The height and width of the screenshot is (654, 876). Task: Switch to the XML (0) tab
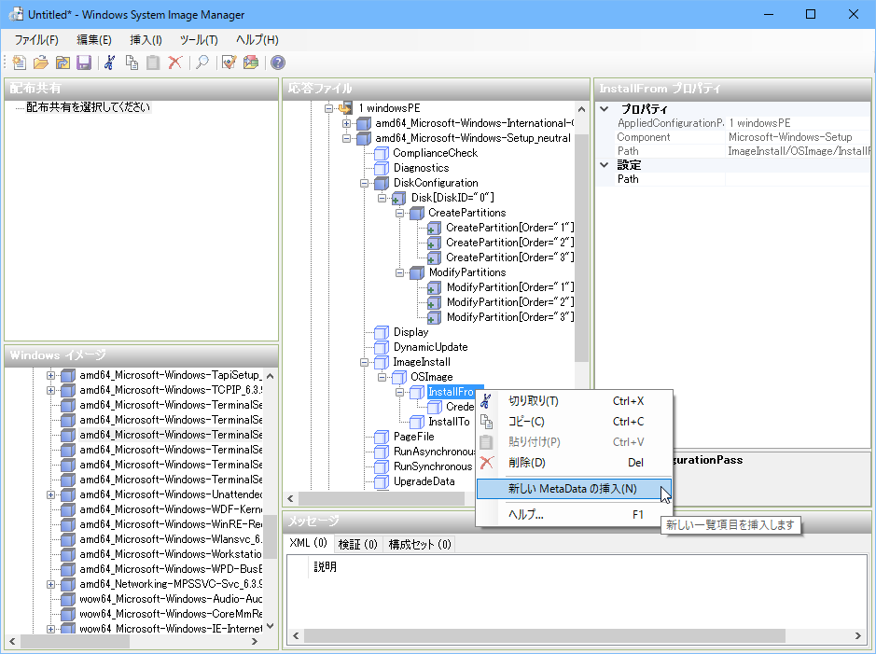click(309, 543)
